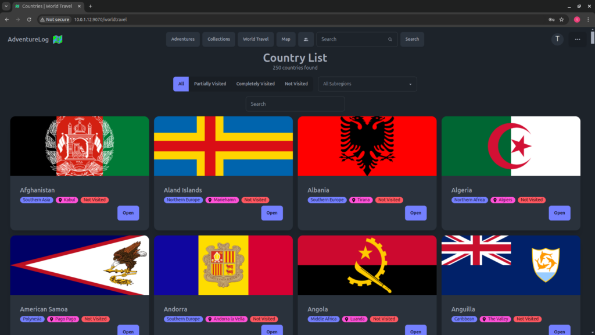Click the Northern Europe subregion badge
This screenshot has height=335, width=595.
pyautogui.click(x=183, y=200)
